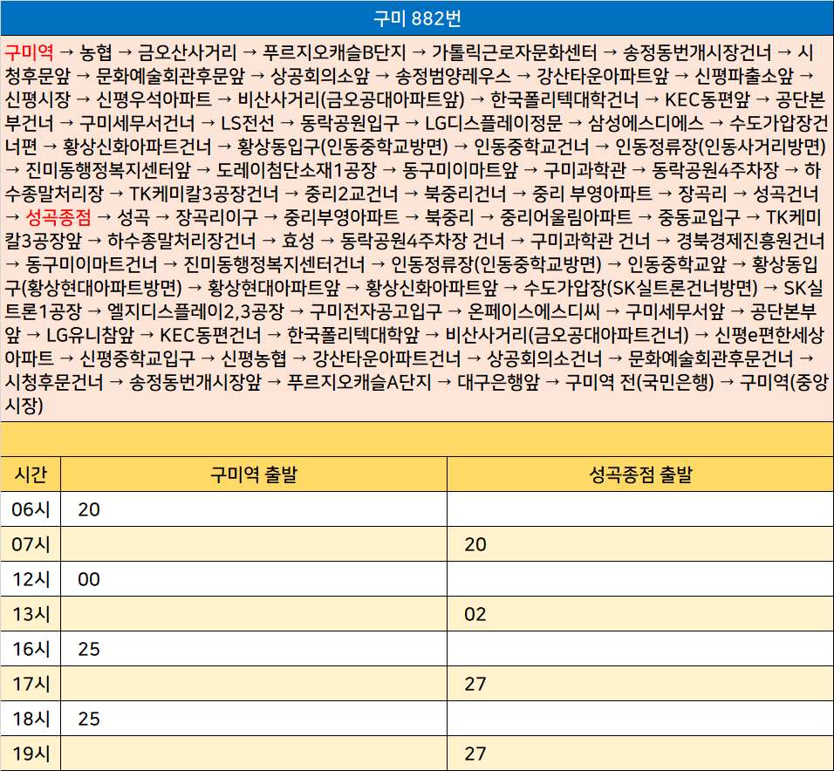Screen dimensions: 834x771
Task: Click the 도레이첨단소재1공장 stop name
Action: pyautogui.click(x=297, y=169)
